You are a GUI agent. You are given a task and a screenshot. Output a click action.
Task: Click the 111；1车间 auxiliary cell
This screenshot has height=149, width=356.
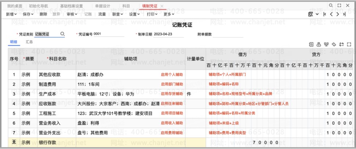(131, 85)
